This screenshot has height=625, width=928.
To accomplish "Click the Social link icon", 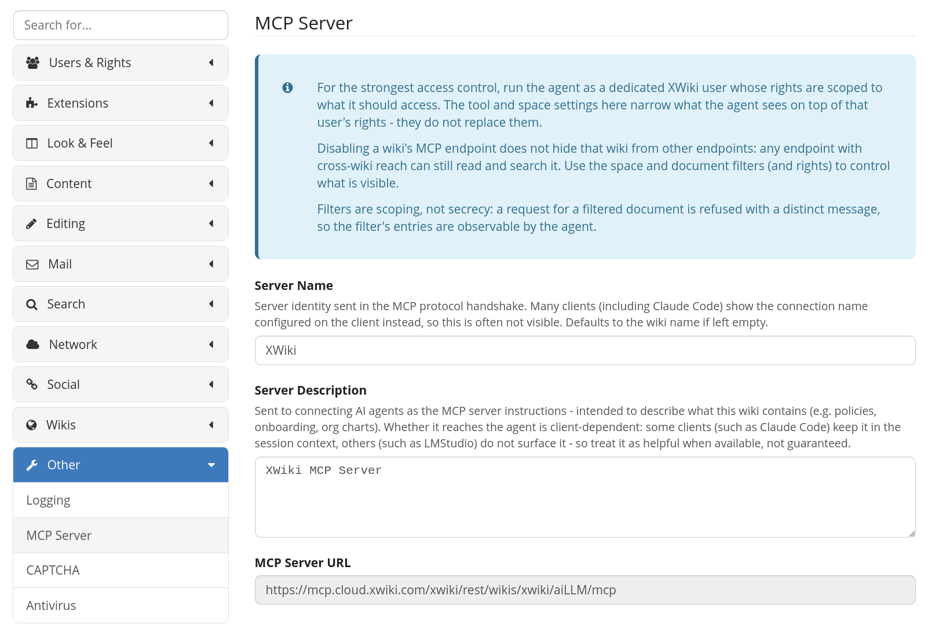I will point(32,384).
